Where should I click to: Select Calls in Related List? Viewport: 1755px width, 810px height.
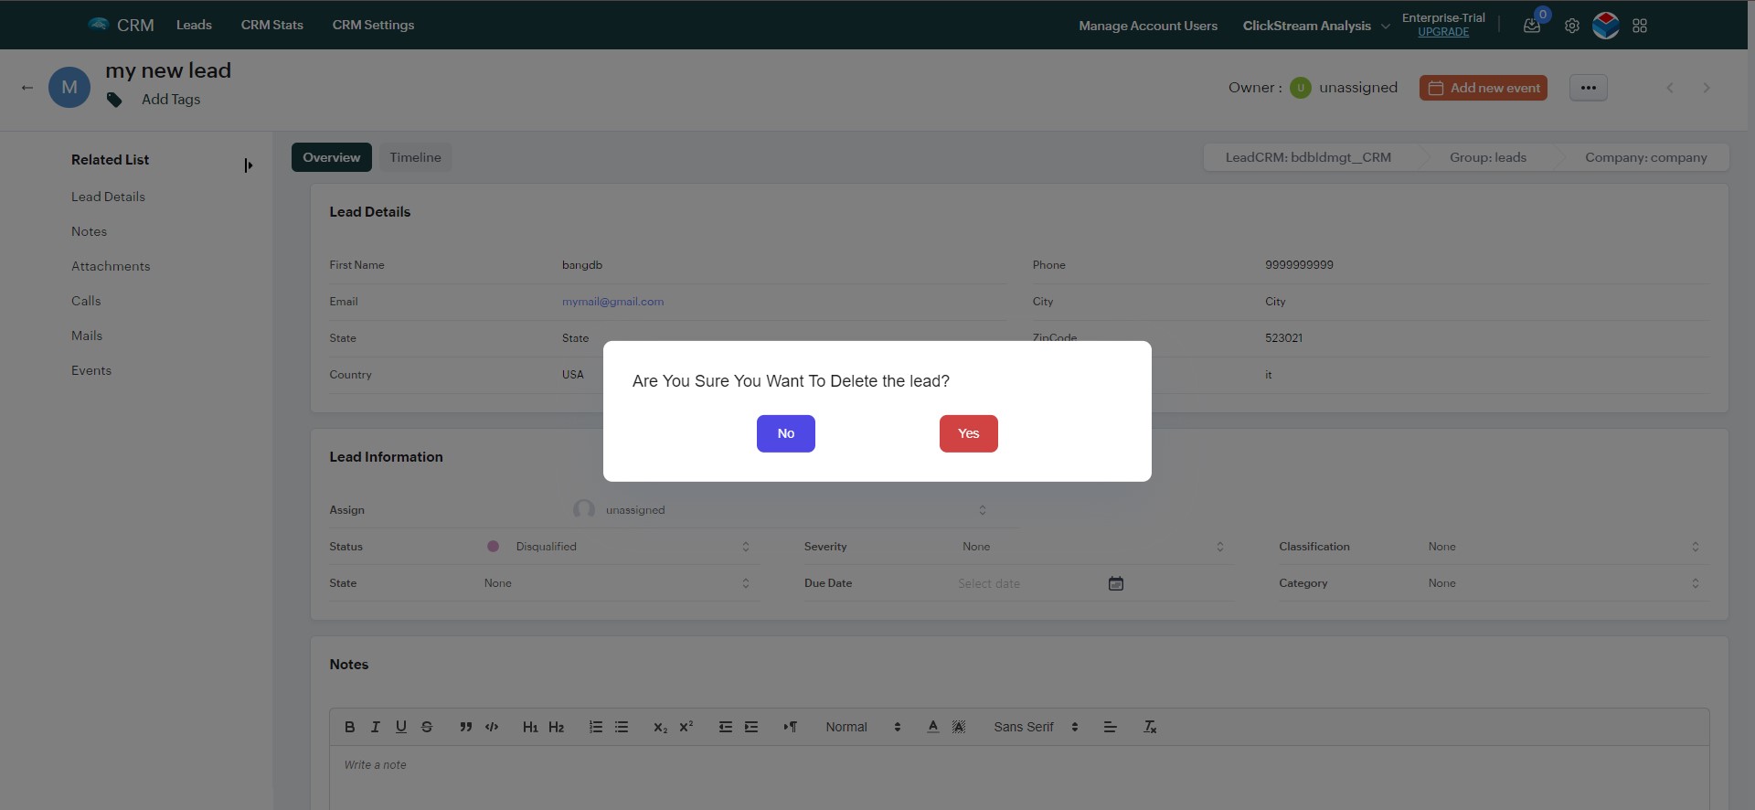[x=86, y=301]
